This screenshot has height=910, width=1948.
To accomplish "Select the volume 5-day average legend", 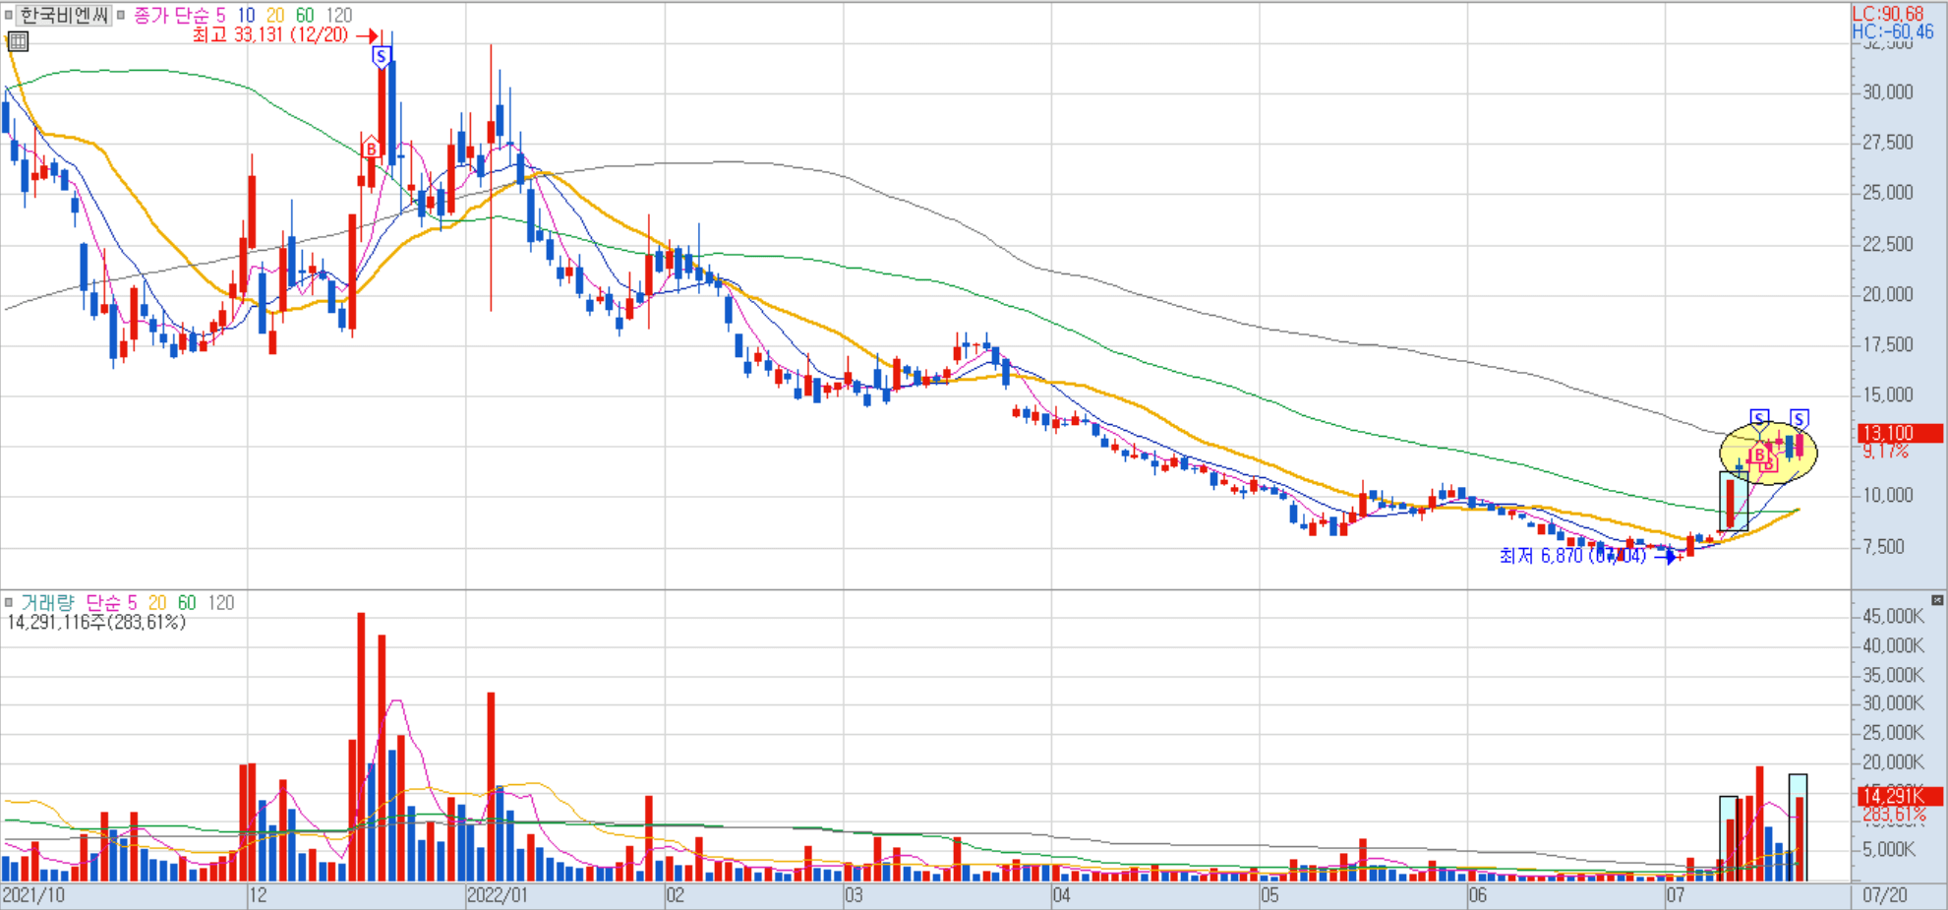I will point(133,602).
